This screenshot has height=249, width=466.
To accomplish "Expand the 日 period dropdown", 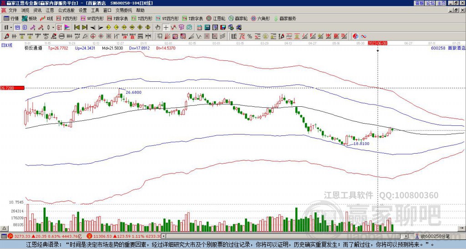I will coord(11,27).
